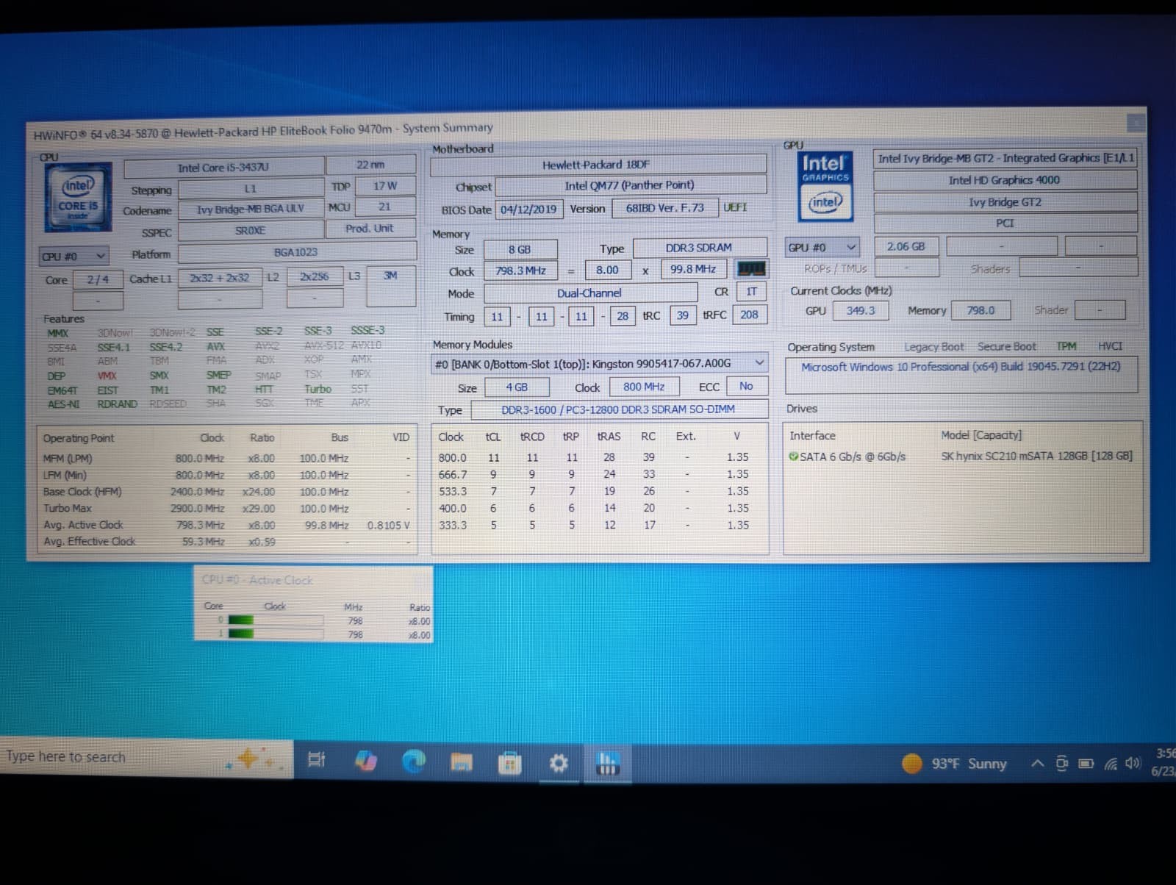Image resolution: width=1176 pixels, height=885 pixels.
Task: Click the '798.3 MHz' memory clock
Action: pyautogui.click(x=520, y=270)
